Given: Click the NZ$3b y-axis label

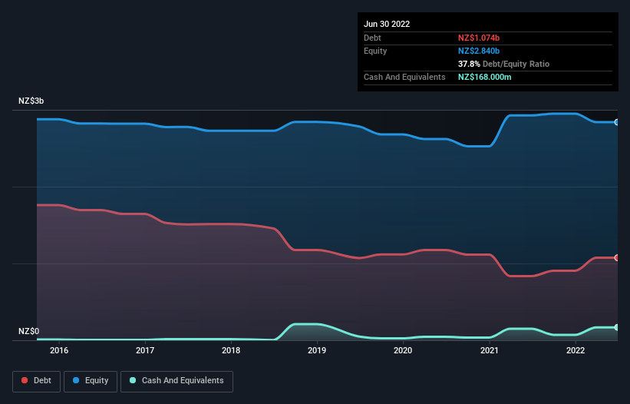Looking at the screenshot, I should coord(31,101).
